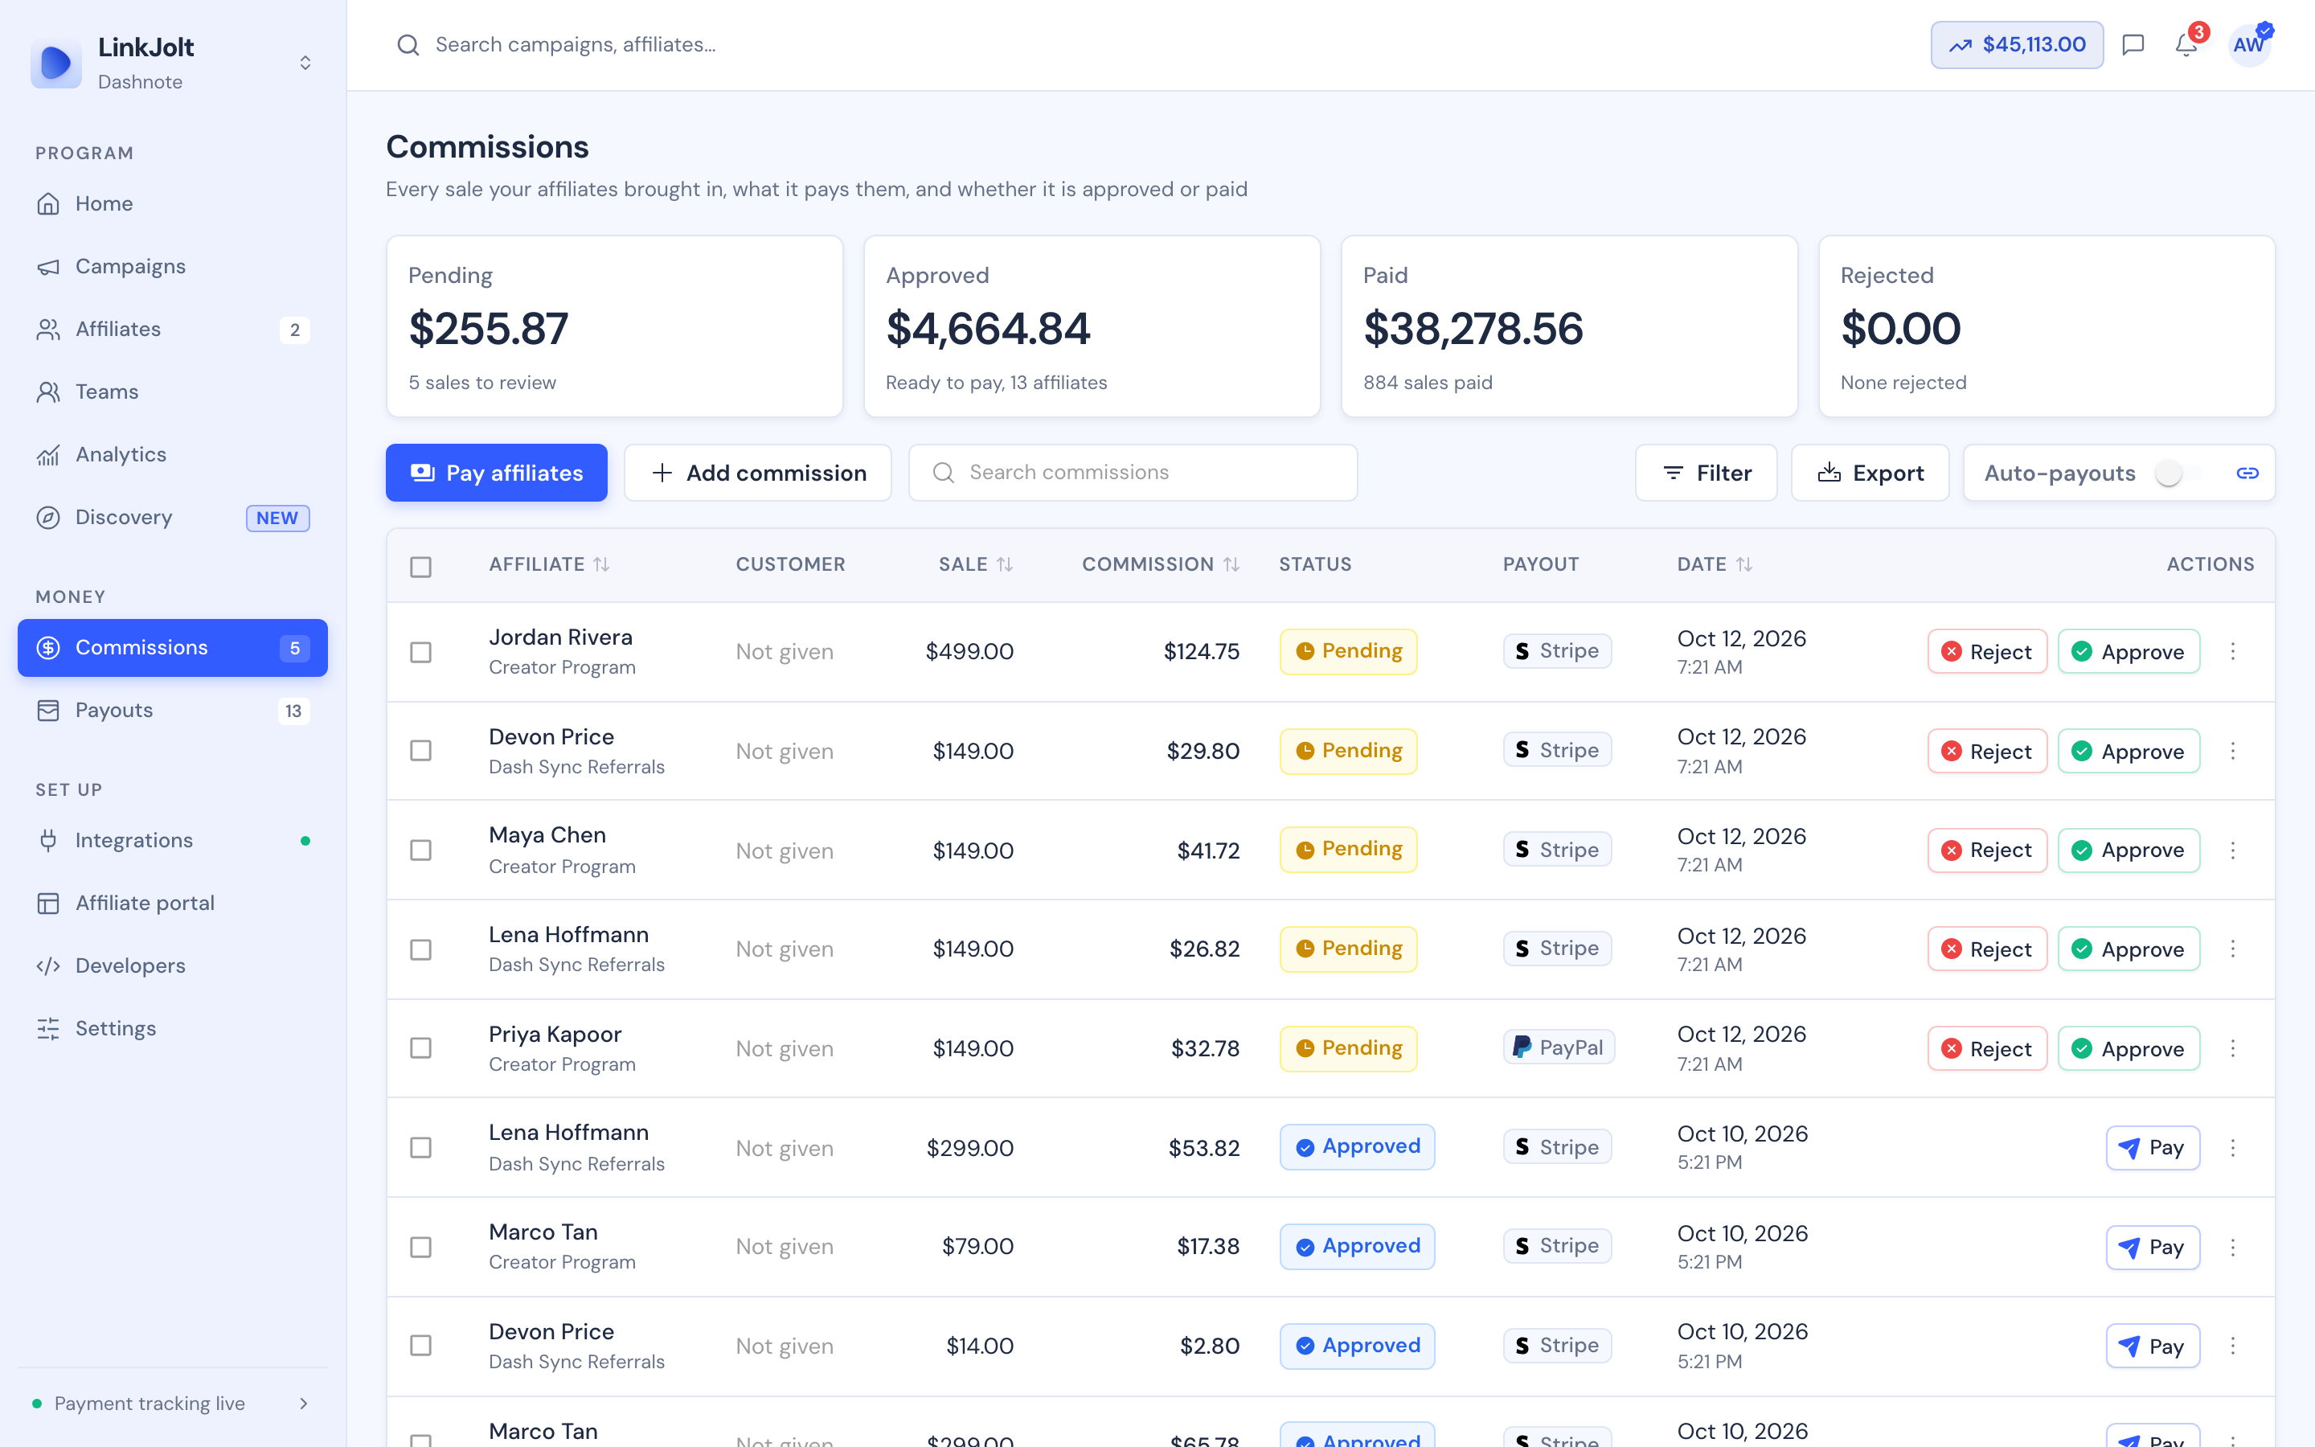This screenshot has height=1447, width=2315.
Task: Open more options for Marco Tan $17.38 row
Action: 2233,1247
